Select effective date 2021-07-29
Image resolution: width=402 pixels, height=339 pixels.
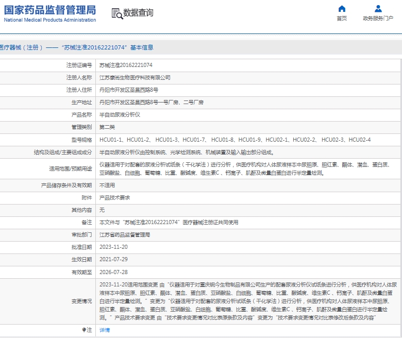[x=113, y=259]
